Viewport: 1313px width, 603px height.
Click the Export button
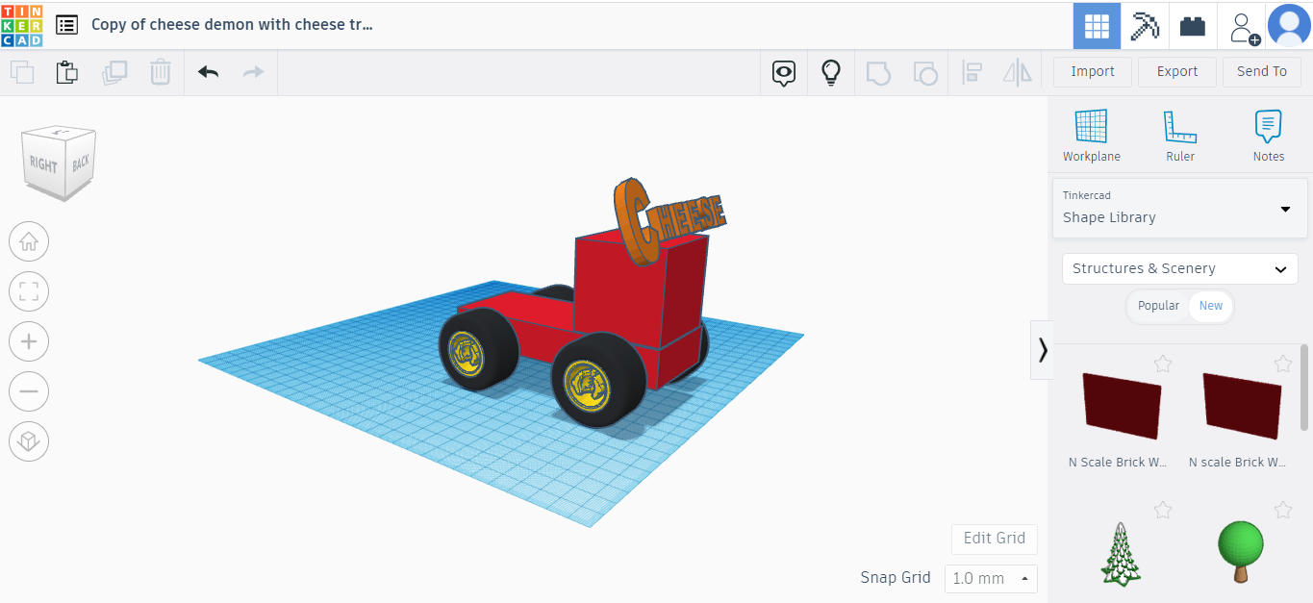1177,71
